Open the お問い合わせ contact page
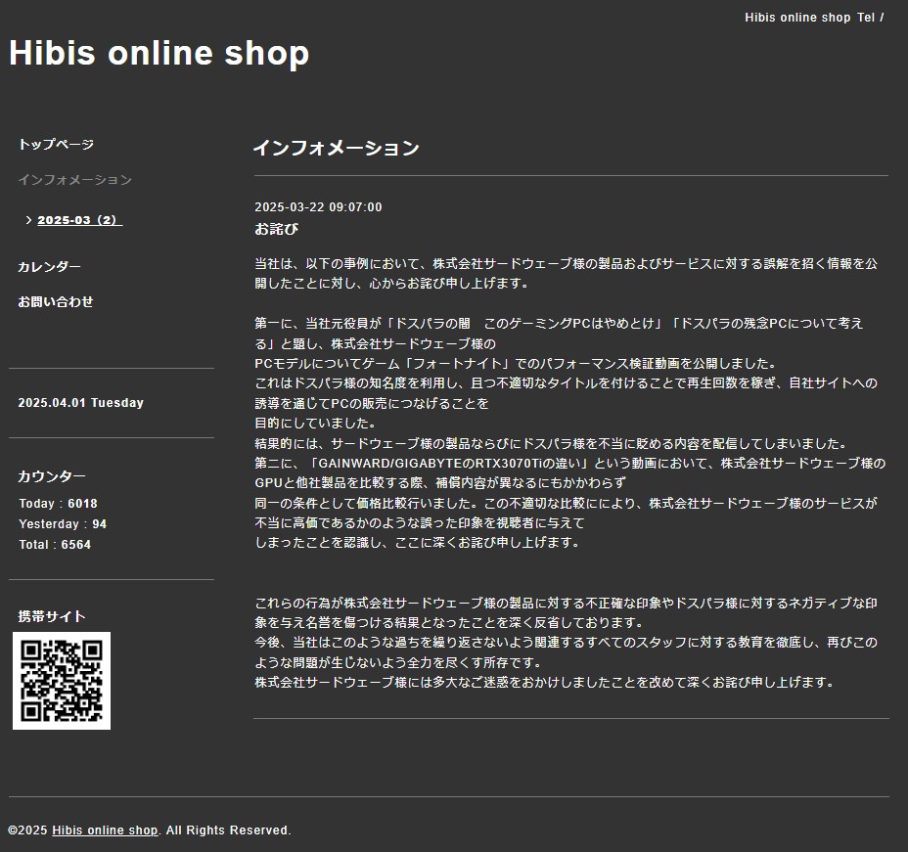 point(56,301)
